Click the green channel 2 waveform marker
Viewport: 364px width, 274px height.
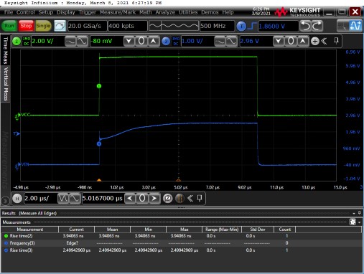(99, 86)
